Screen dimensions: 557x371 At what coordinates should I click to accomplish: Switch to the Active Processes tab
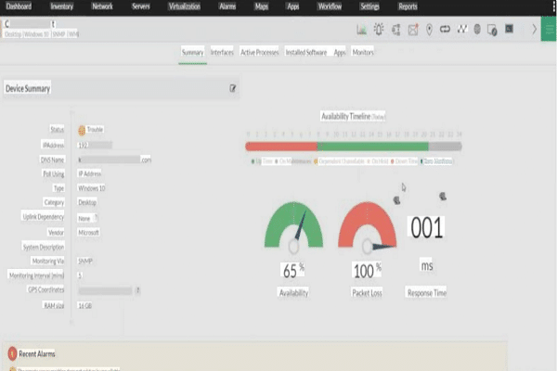tap(260, 53)
